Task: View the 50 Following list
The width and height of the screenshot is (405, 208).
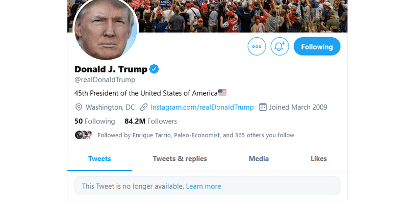Action: (x=94, y=121)
